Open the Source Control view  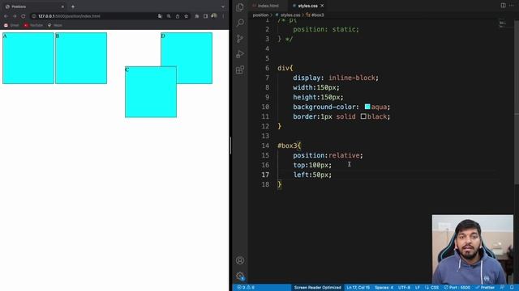240,39
